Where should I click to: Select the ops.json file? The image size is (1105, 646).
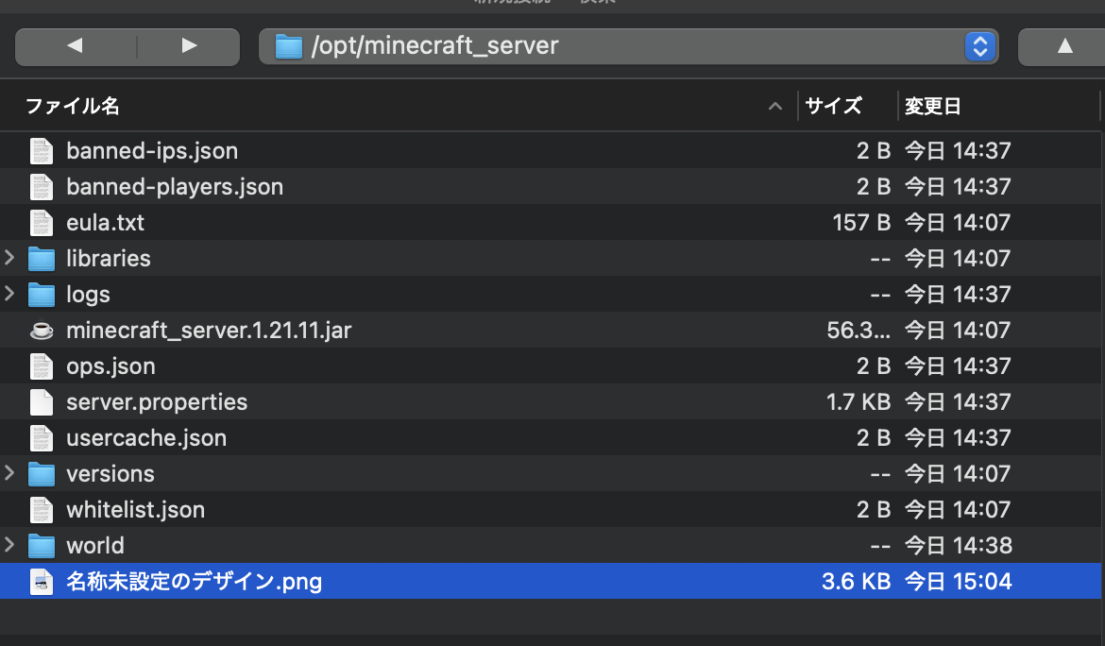110,366
